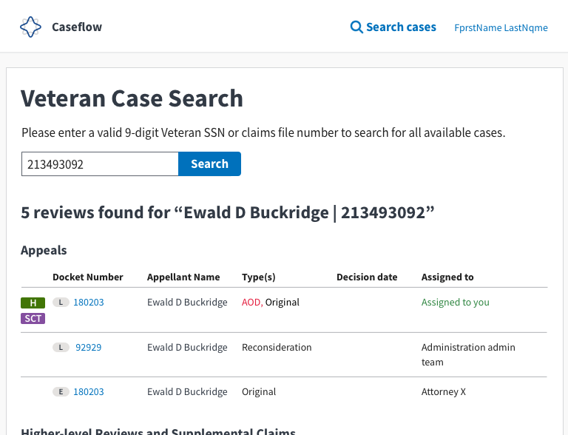Viewport: 568px width, 435px height.
Task: Click the magnifying glass search icon
Action: (356, 27)
